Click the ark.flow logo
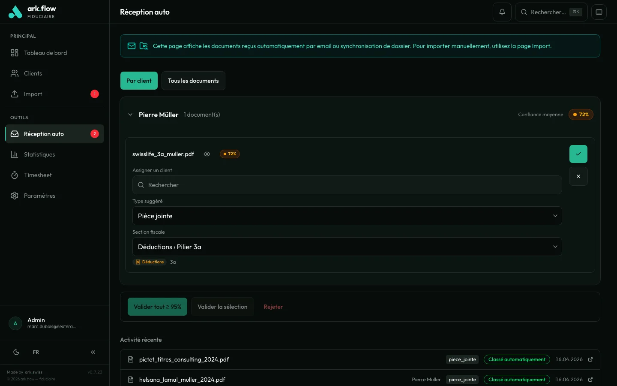617x386 pixels. (32, 12)
